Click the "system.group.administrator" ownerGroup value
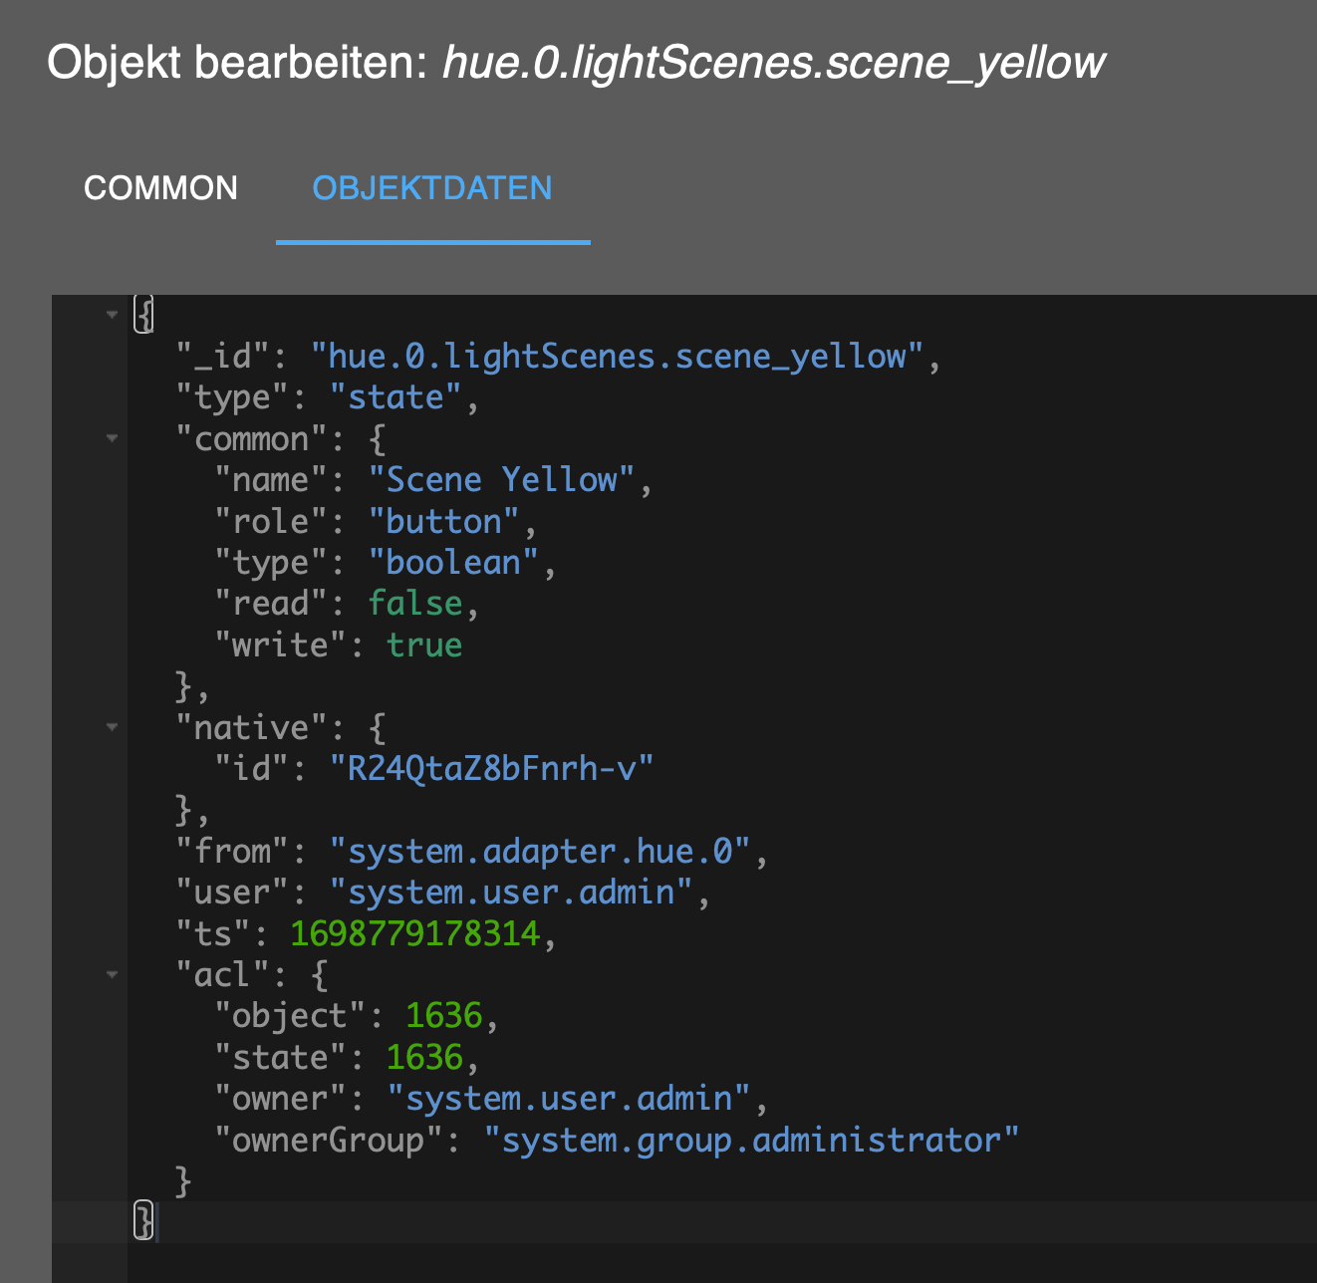This screenshot has width=1317, height=1283. pyautogui.click(x=751, y=1140)
